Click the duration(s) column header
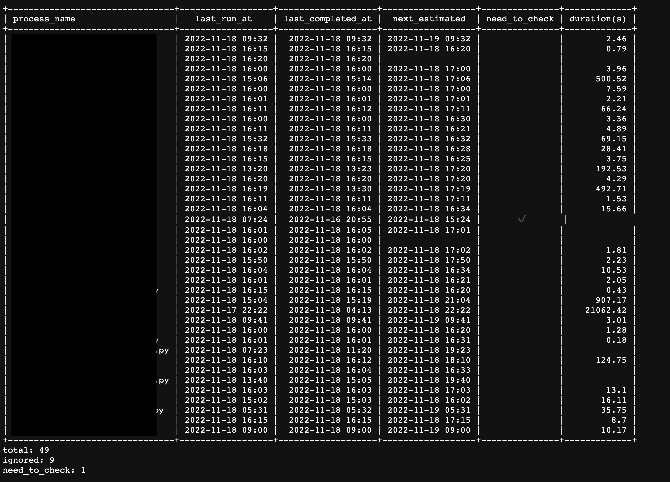This screenshot has width=670, height=482. [597, 19]
